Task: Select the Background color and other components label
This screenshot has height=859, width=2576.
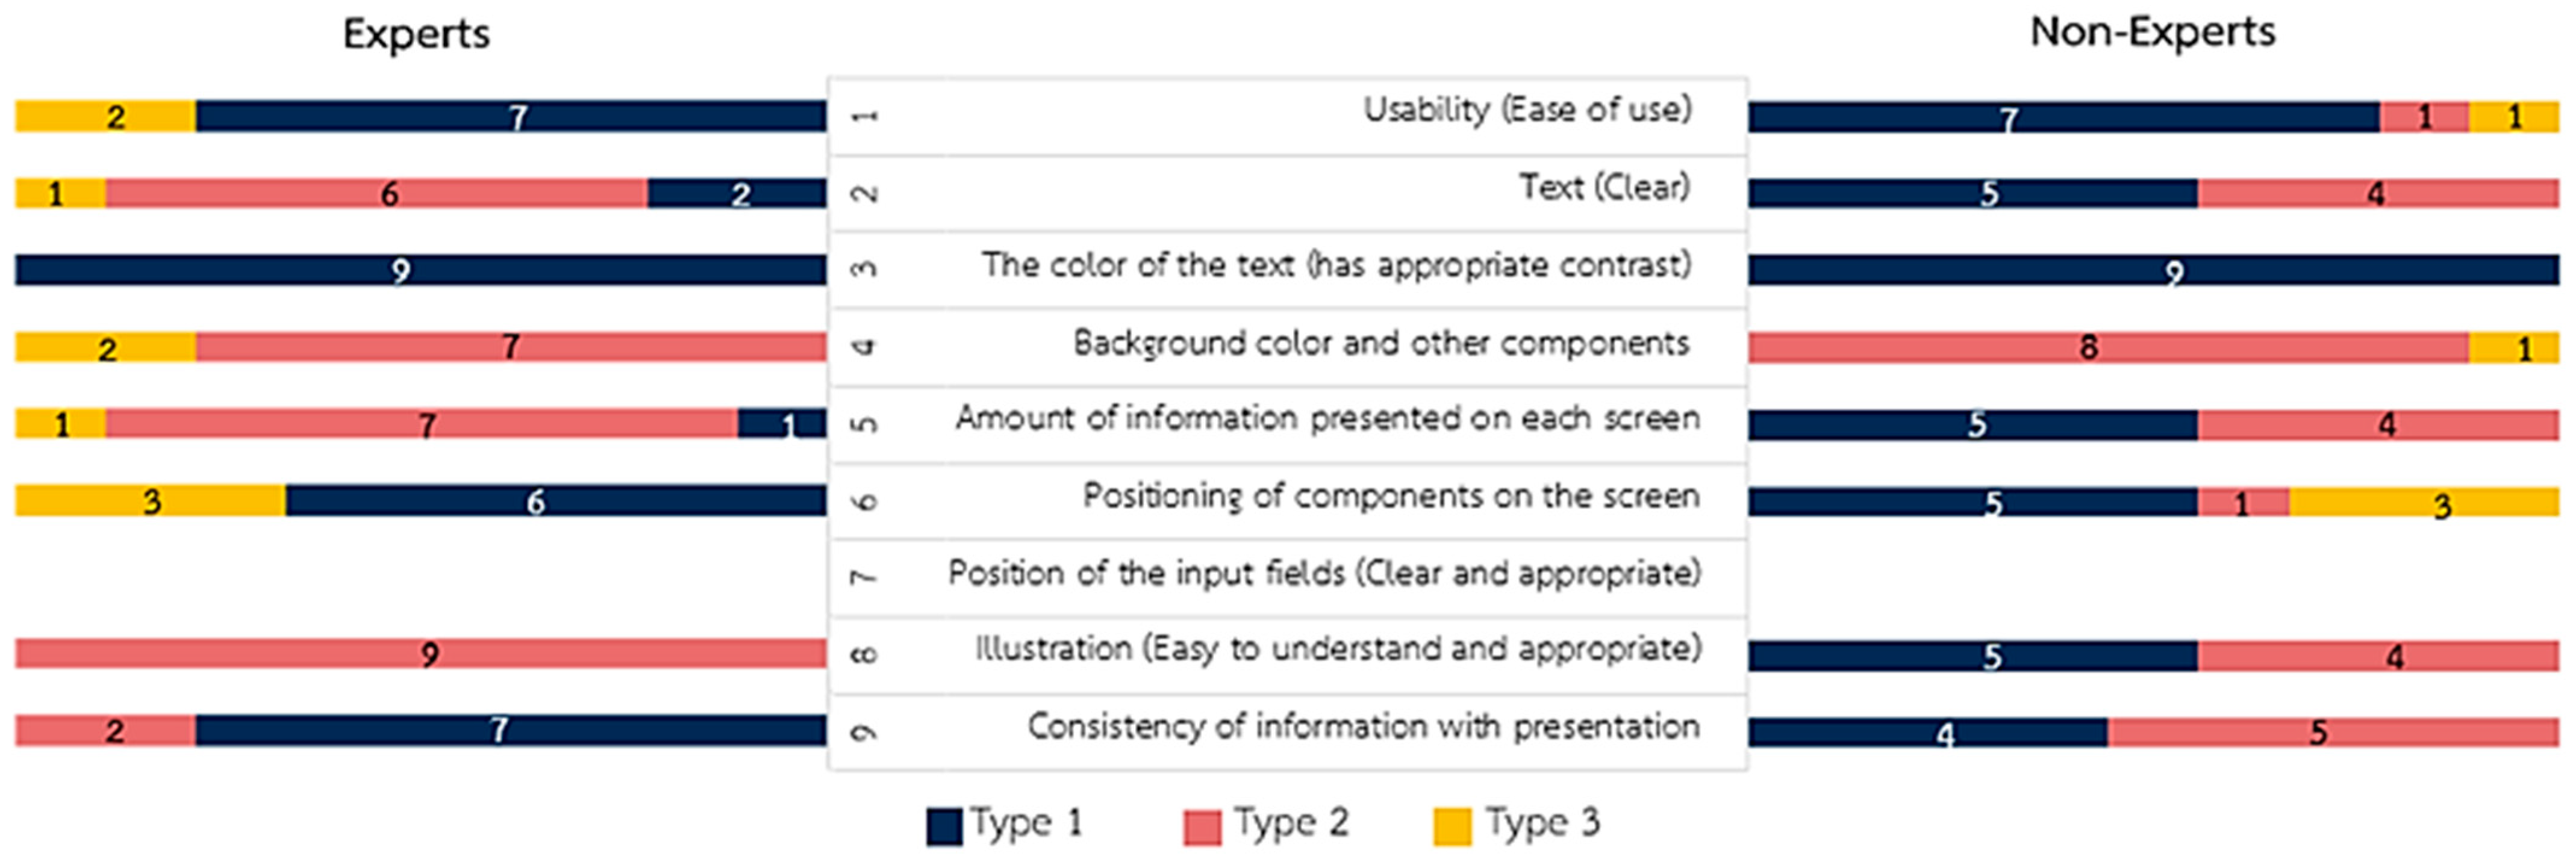Action: coord(1381,343)
